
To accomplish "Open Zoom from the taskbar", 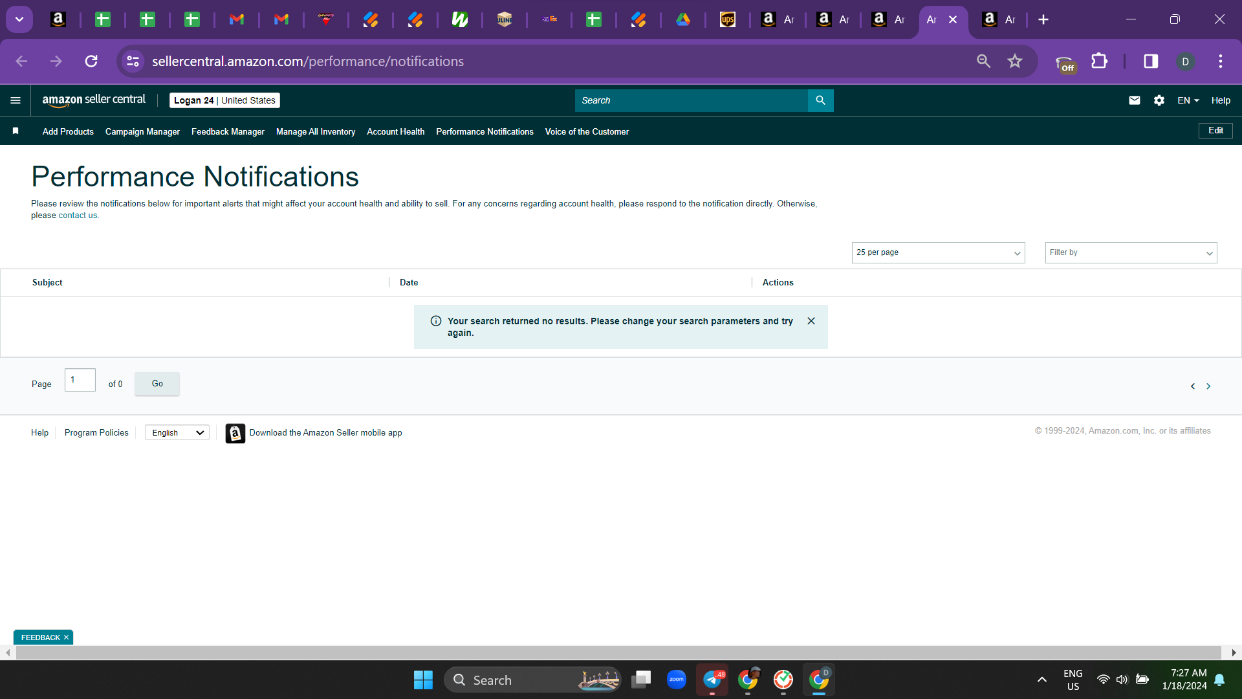I will tap(676, 680).
